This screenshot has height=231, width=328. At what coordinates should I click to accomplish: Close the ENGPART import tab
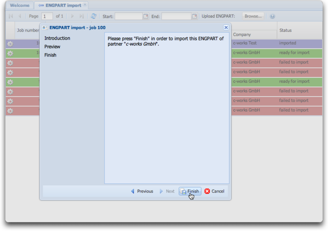[85, 5]
